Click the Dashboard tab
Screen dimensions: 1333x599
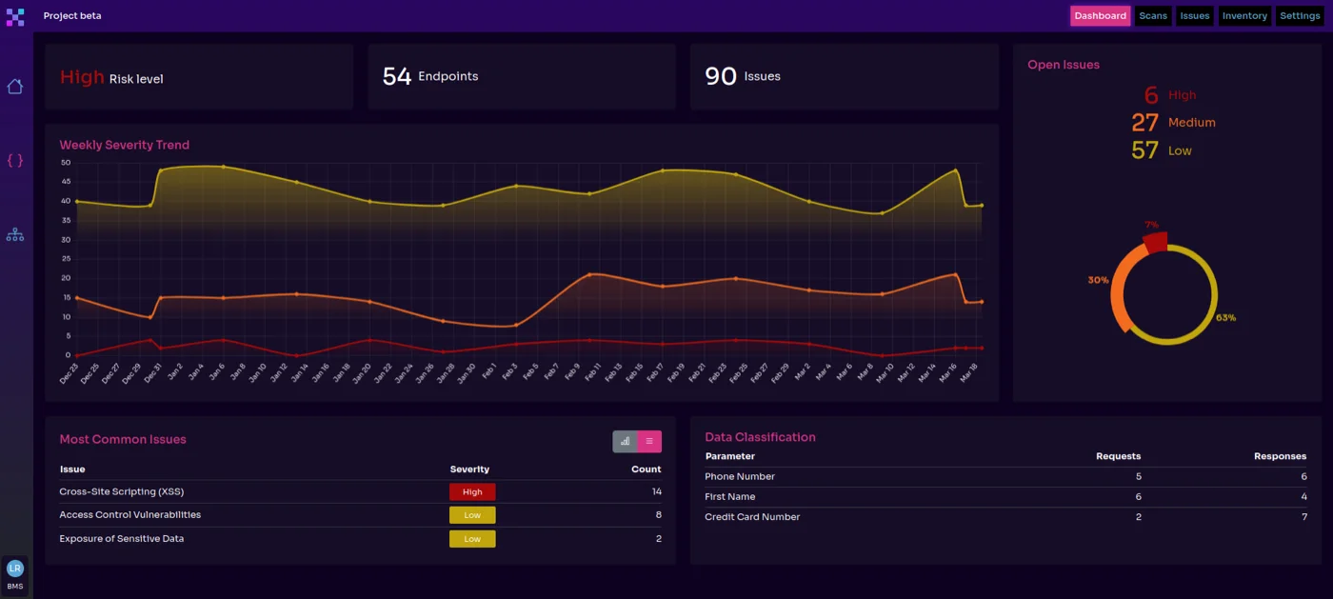(1100, 15)
